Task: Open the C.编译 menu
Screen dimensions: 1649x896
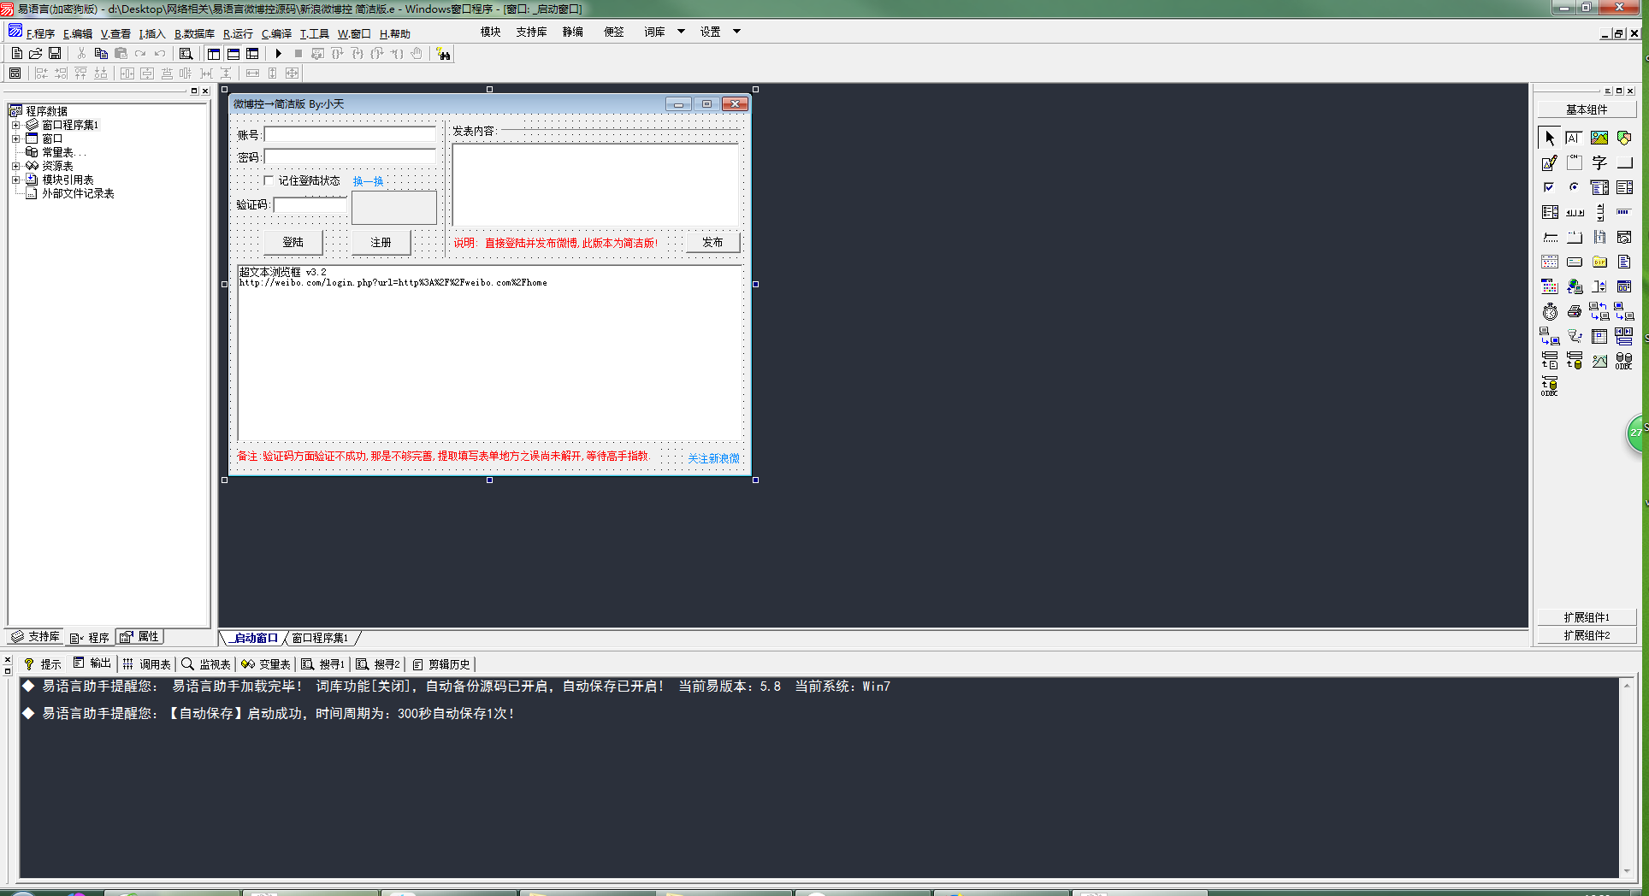Action: pyautogui.click(x=276, y=33)
